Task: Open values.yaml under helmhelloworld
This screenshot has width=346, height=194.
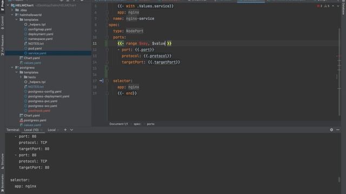Action: (32, 63)
